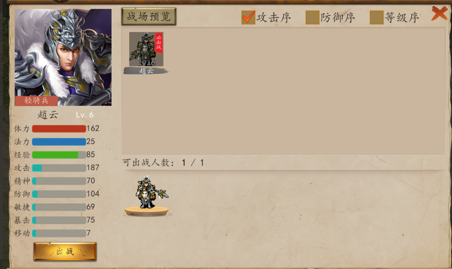This screenshot has height=269, width=452.
Task: Click the 防御 defense stat bar
Action: click(x=59, y=194)
